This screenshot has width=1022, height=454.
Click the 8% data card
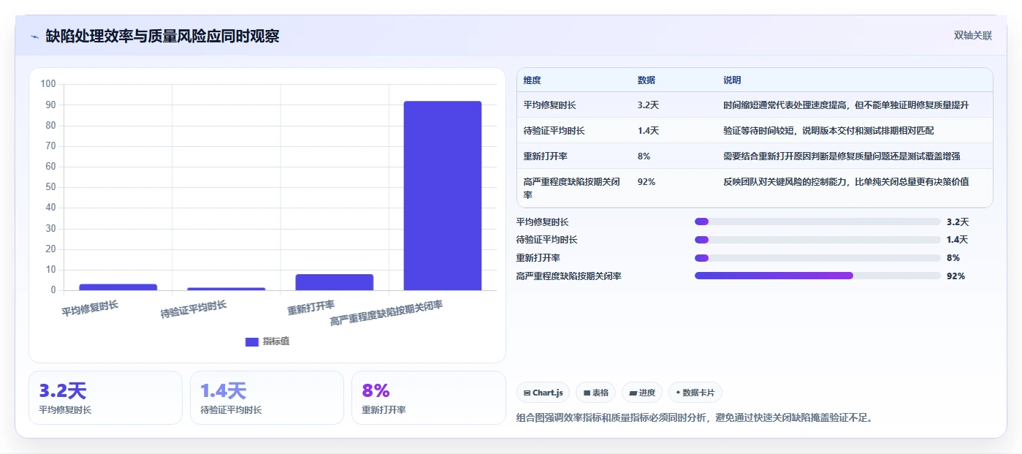point(428,398)
